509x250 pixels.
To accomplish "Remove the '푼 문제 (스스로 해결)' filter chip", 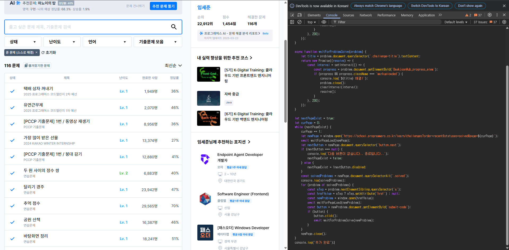I will 37,52.
